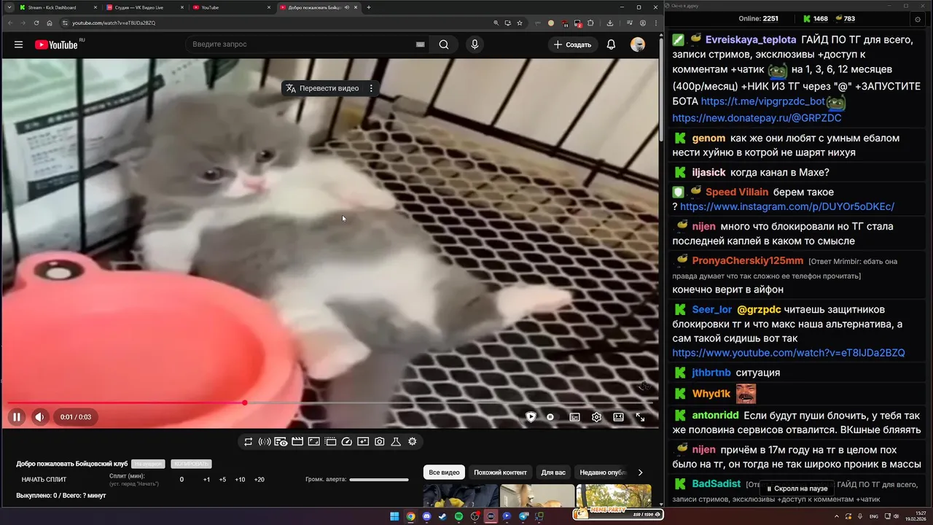Select the Похожий контент filter chip
The height and width of the screenshot is (525, 933).
500,472
